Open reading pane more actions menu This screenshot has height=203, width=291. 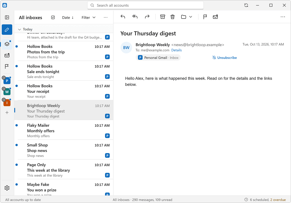click(x=283, y=17)
